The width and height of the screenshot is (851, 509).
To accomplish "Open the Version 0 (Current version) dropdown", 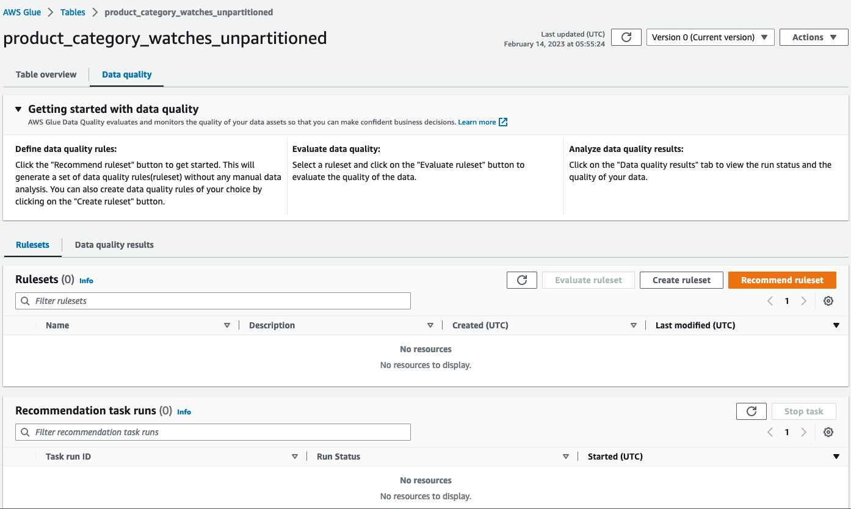I will point(711,37).
